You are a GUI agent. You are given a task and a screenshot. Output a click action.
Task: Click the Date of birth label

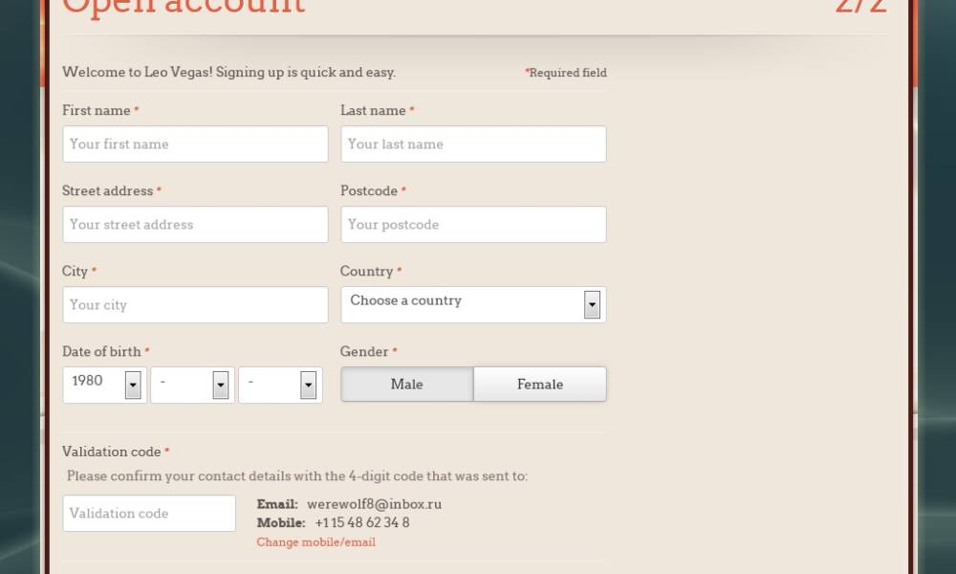click(101, 352)
